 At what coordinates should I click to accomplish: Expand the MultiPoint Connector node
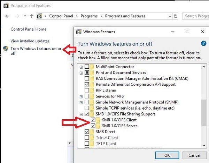[81, 67]
